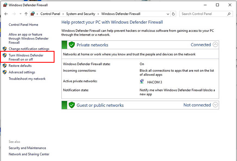Select Control Panel in breadcrumb
The height and width of the screenshot is (161, 237).
click(50, 14)
